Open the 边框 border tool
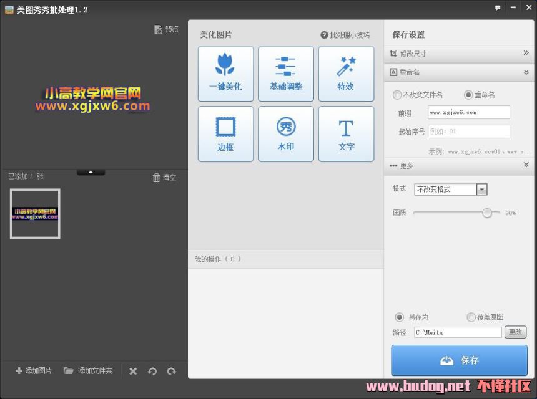Viewport: 537px width, 399px height. [225, 133]
